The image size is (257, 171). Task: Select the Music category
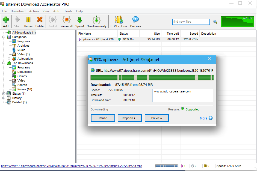click(21, 50)
